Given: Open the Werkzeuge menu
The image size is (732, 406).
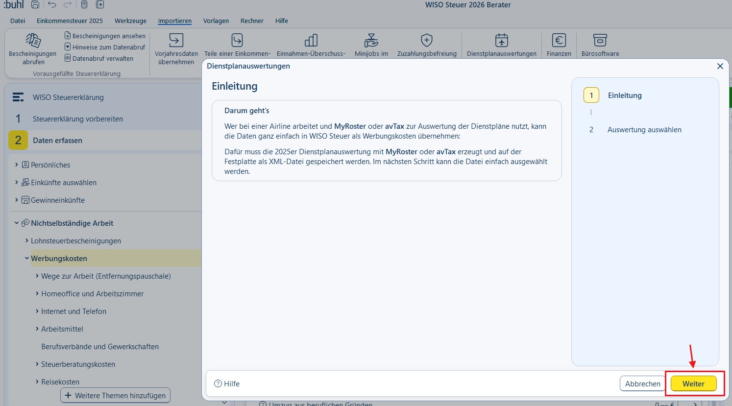Looking at the screenshot, I should 130,21.
